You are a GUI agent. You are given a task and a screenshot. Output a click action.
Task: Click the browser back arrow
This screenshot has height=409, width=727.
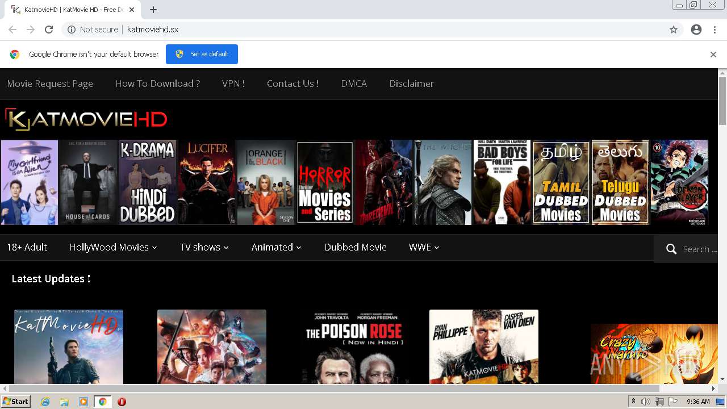tap(12, 30)
